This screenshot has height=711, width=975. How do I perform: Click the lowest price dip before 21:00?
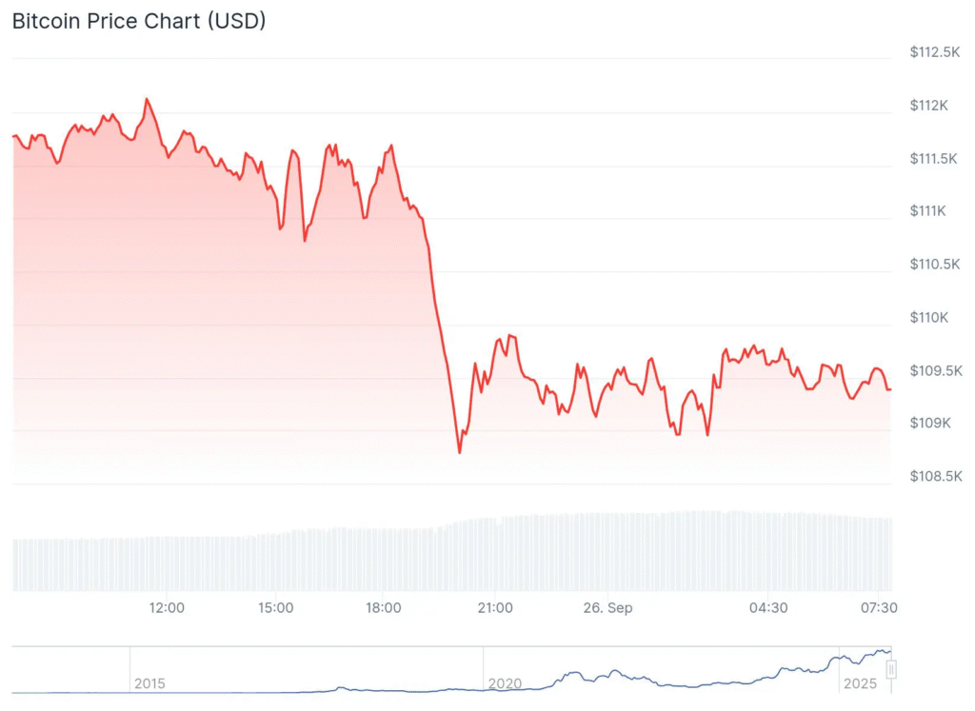click(x=460, y=452)
